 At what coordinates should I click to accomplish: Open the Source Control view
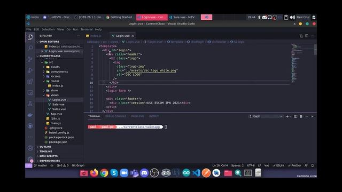30,59
